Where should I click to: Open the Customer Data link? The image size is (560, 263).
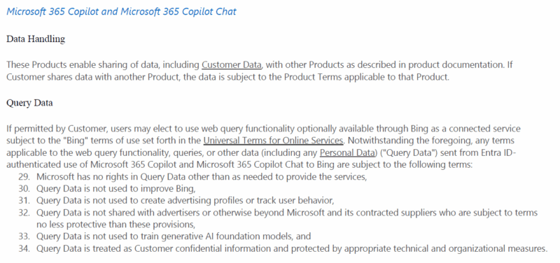click(x=232, y=65)
